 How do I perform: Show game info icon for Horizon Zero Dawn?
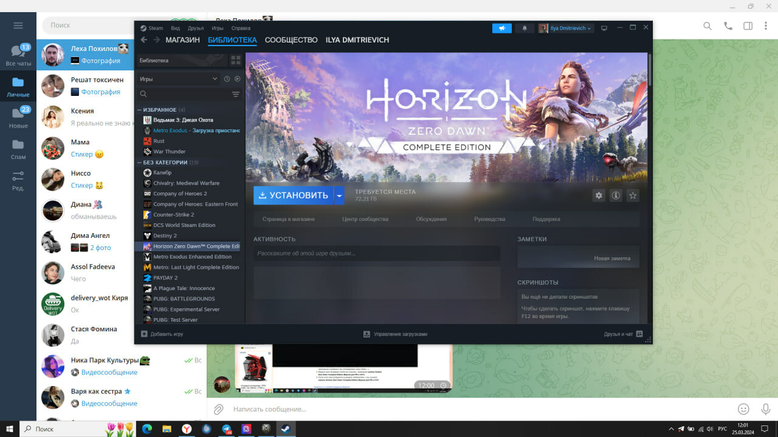point(616,195)
